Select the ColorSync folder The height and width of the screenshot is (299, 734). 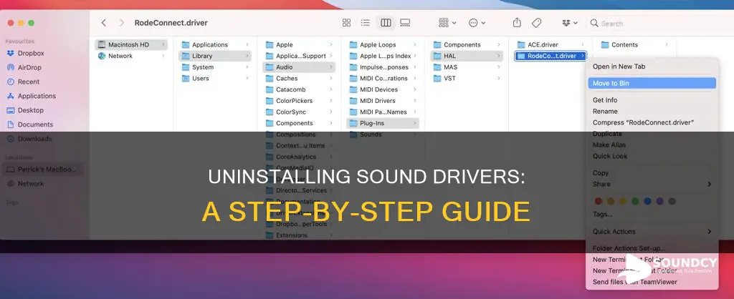point(299,112)
